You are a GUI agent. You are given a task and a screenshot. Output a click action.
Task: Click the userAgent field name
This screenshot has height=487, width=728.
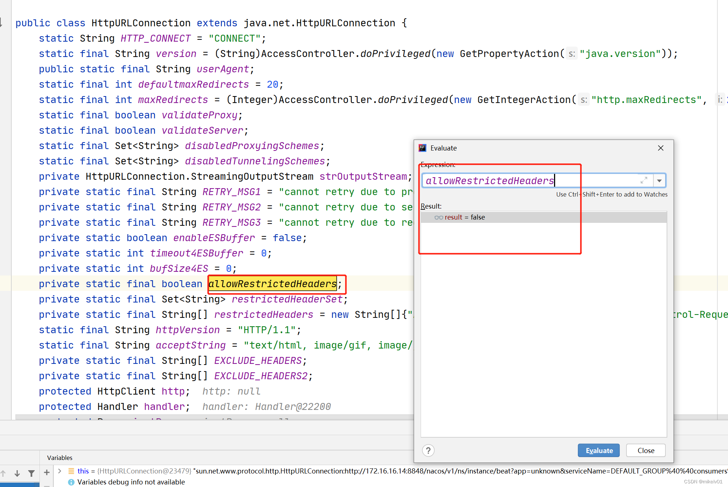(x=223, y=69)
